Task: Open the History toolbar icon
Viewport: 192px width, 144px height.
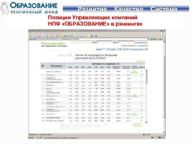Action: click(72, 36)
